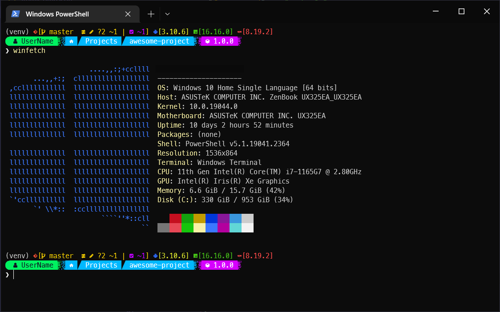Click the turquoise swatch in the bottom palette row

[x=236, y=228]
